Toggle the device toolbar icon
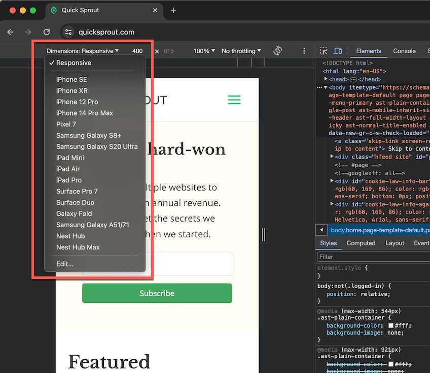430x373 pixels. point(338,51)
